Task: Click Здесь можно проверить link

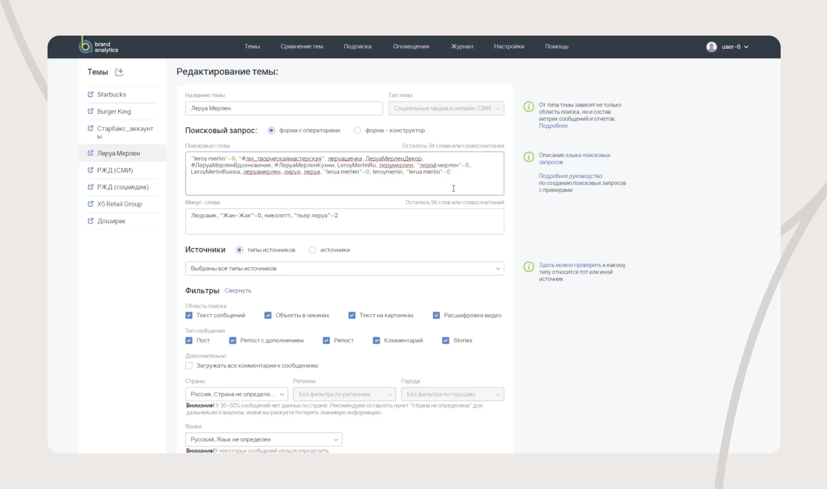Action: [570, 265]
